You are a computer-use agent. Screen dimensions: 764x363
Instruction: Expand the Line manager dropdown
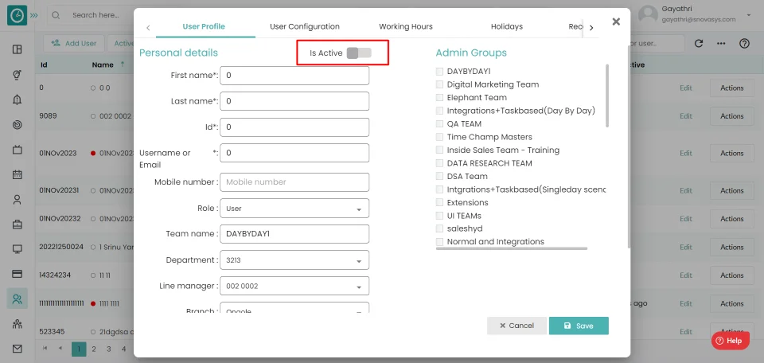(294, 286)
